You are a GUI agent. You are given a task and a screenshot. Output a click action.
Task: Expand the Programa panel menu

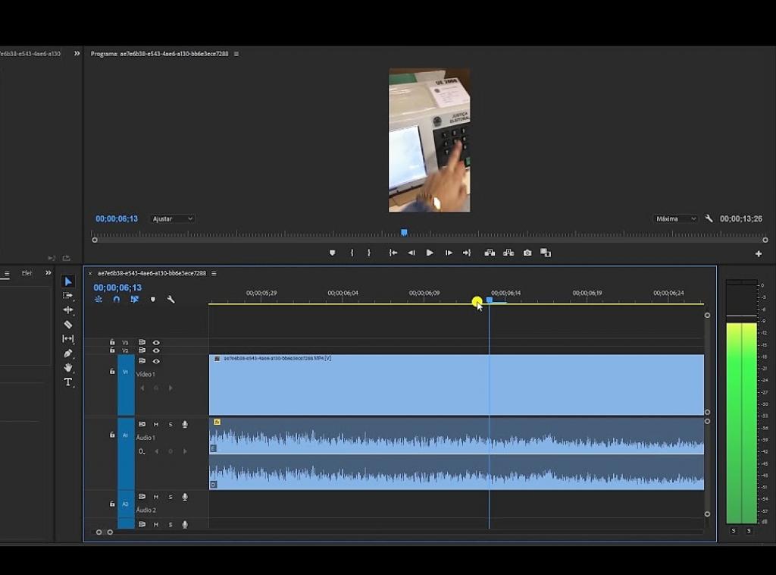(236, 54)
